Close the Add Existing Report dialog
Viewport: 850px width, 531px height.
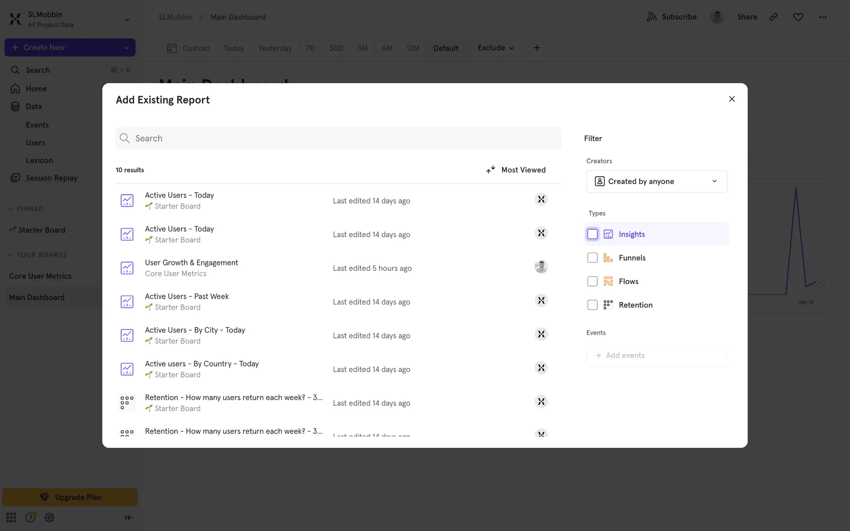(732, 99)
